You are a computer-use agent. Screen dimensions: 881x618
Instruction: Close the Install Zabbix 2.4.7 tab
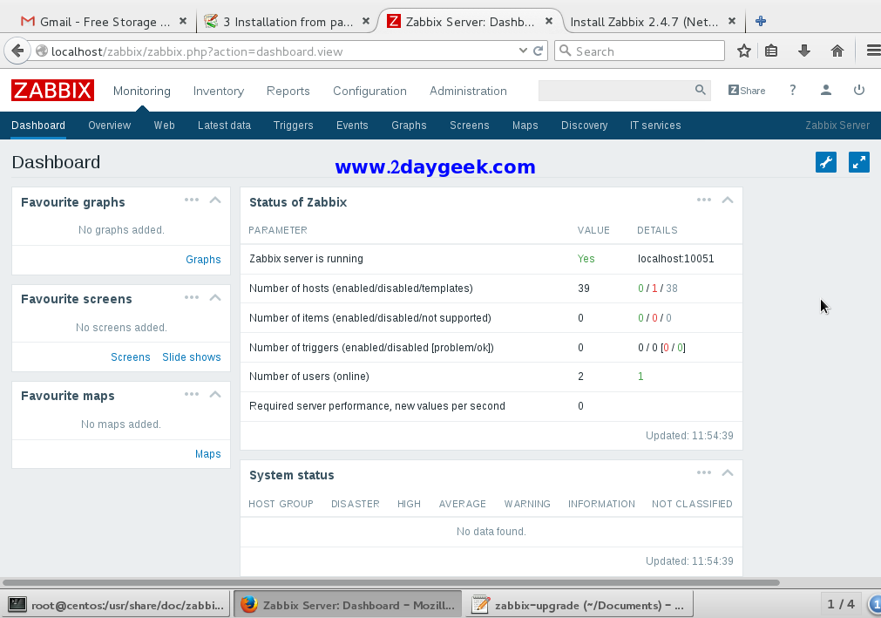point(731,21)
